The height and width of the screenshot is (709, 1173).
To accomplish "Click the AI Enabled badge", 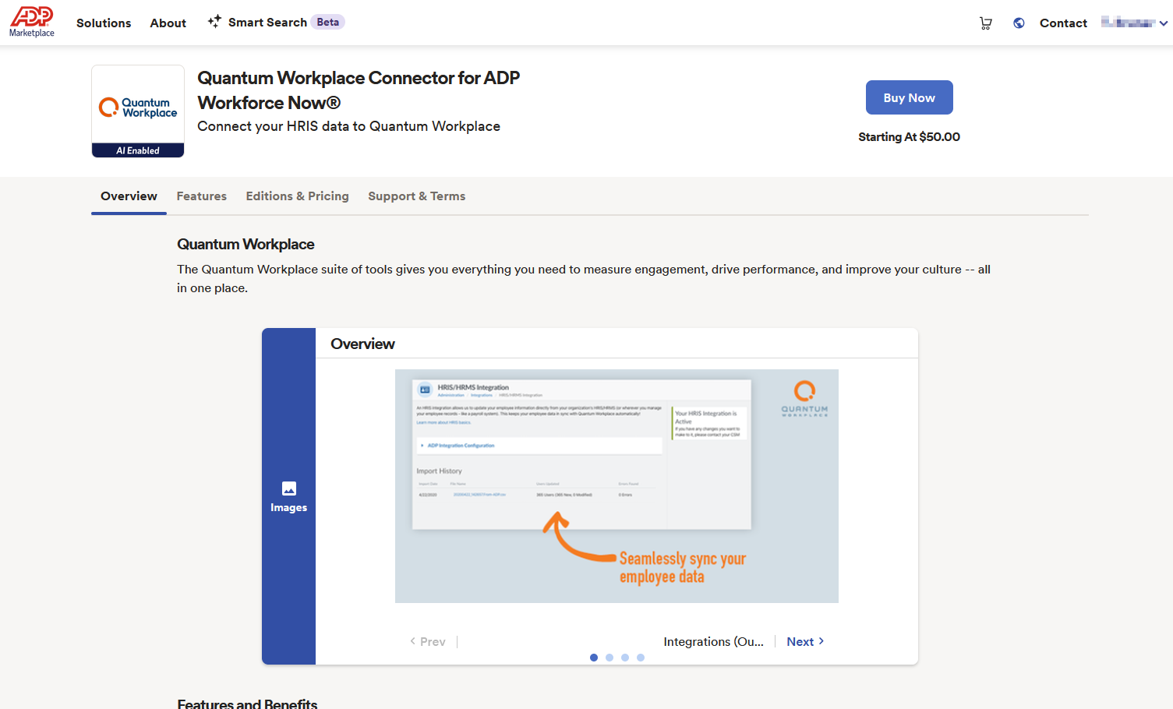I will 138,150.
